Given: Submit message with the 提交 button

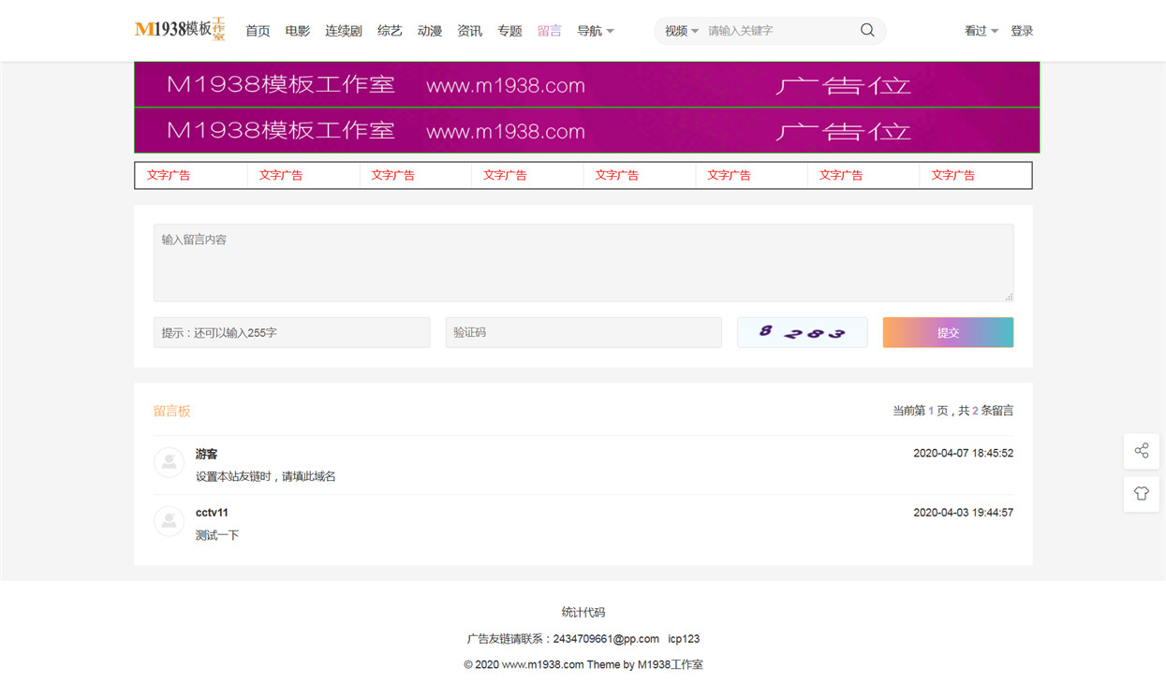Looking at the screenshot, I should coord(948,332).
